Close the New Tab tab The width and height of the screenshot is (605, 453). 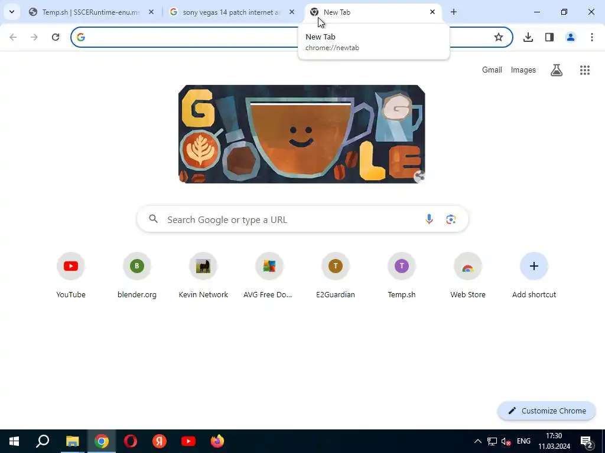pos(432,12)
